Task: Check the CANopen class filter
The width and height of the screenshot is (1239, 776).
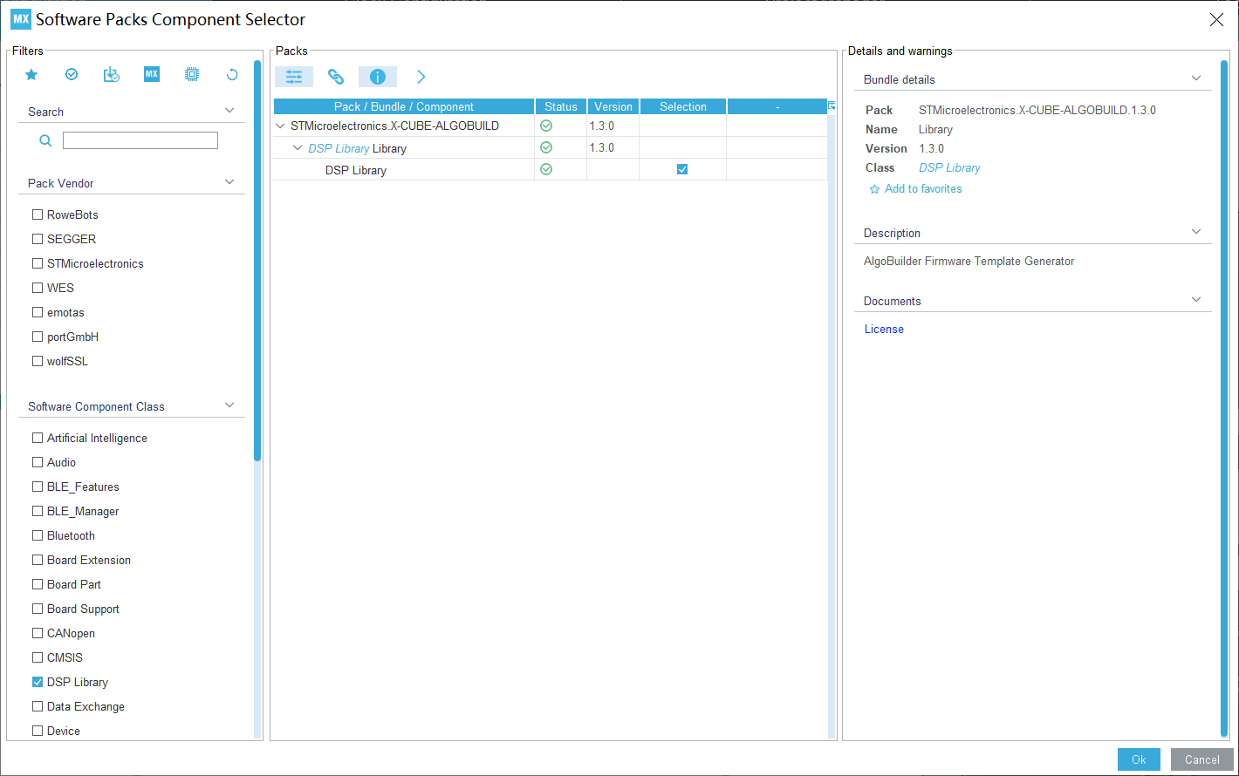Action: pyautogui.click(x=38, y=633)
